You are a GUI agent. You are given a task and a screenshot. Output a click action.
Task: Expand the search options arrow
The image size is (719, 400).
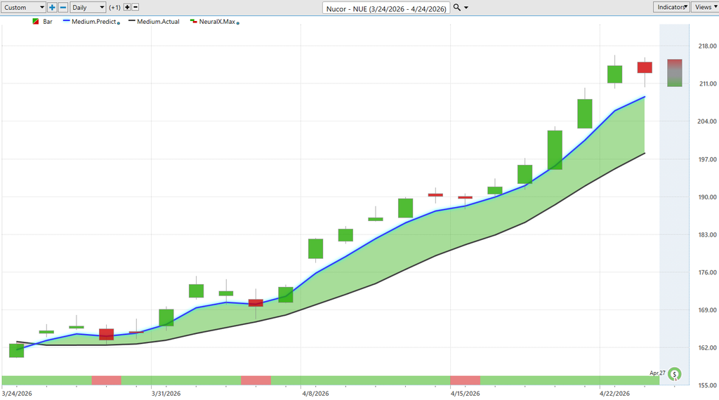point(467,8)
